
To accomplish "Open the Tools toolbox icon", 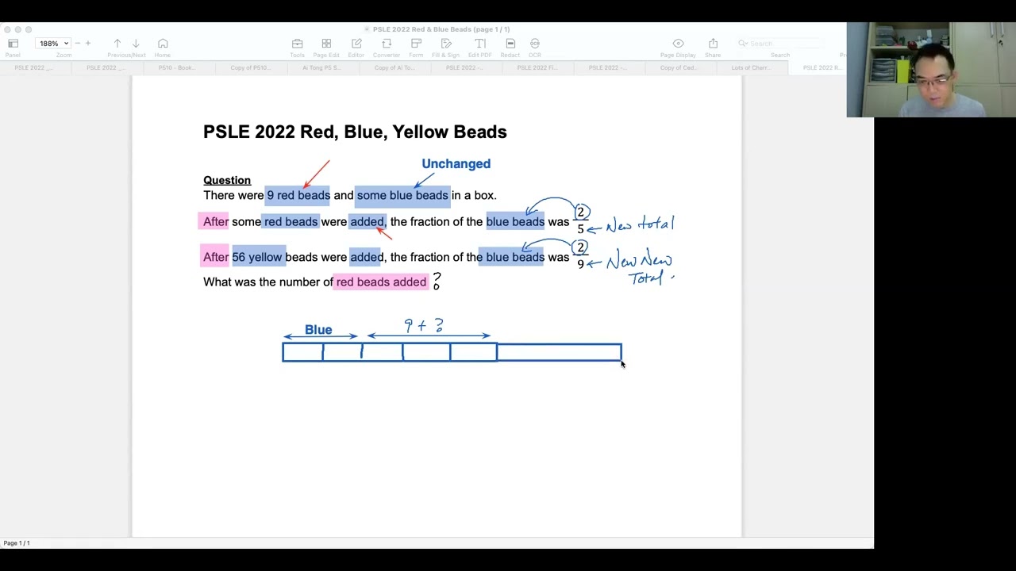I will point(297,44).
